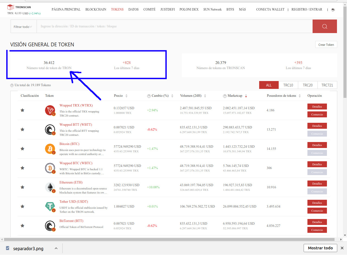Click Comercio for Wrapped TRX
This screenshot has height=277, width=347.
[317, 114]
